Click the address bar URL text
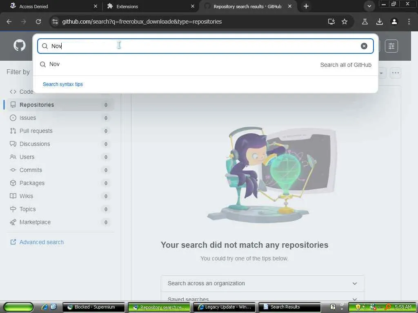Viewport: 418px width, 313px height. coord(142,22)
